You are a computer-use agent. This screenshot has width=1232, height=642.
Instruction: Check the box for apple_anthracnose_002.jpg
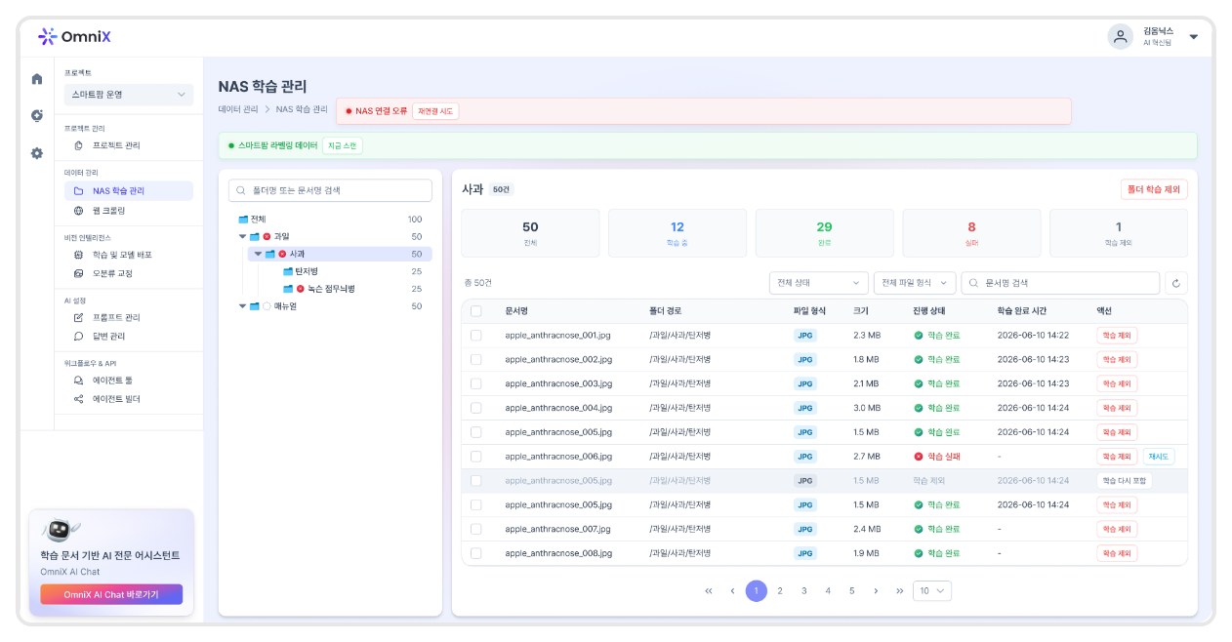click(476, 359)
